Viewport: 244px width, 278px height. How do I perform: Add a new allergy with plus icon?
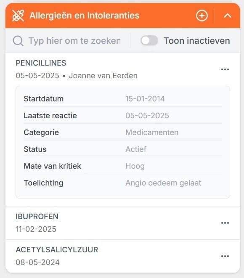click(x=202, y=16)
